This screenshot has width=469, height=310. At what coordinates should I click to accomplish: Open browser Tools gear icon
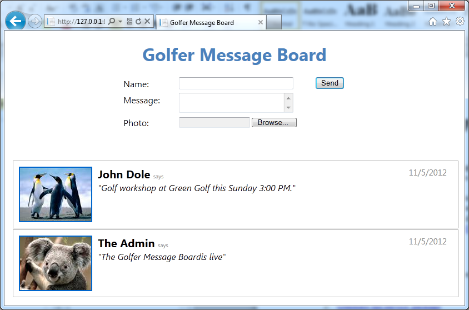tap(460, 21)
